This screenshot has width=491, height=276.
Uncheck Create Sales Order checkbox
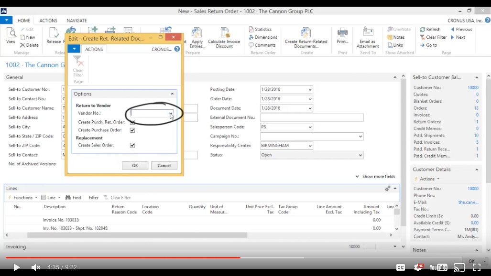tap(132, 145)
